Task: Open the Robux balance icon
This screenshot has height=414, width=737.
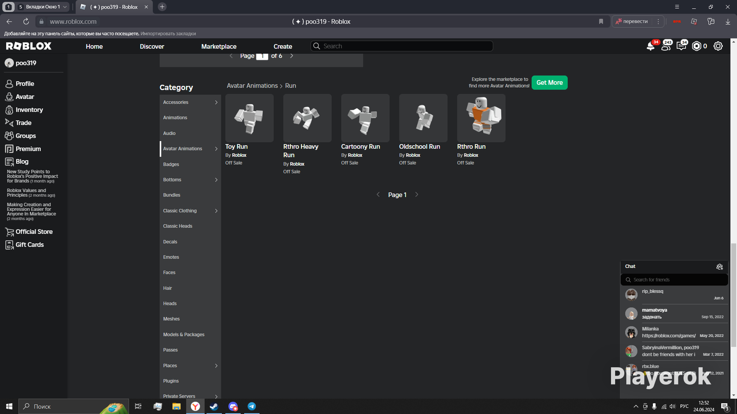Action: (697, 46)
